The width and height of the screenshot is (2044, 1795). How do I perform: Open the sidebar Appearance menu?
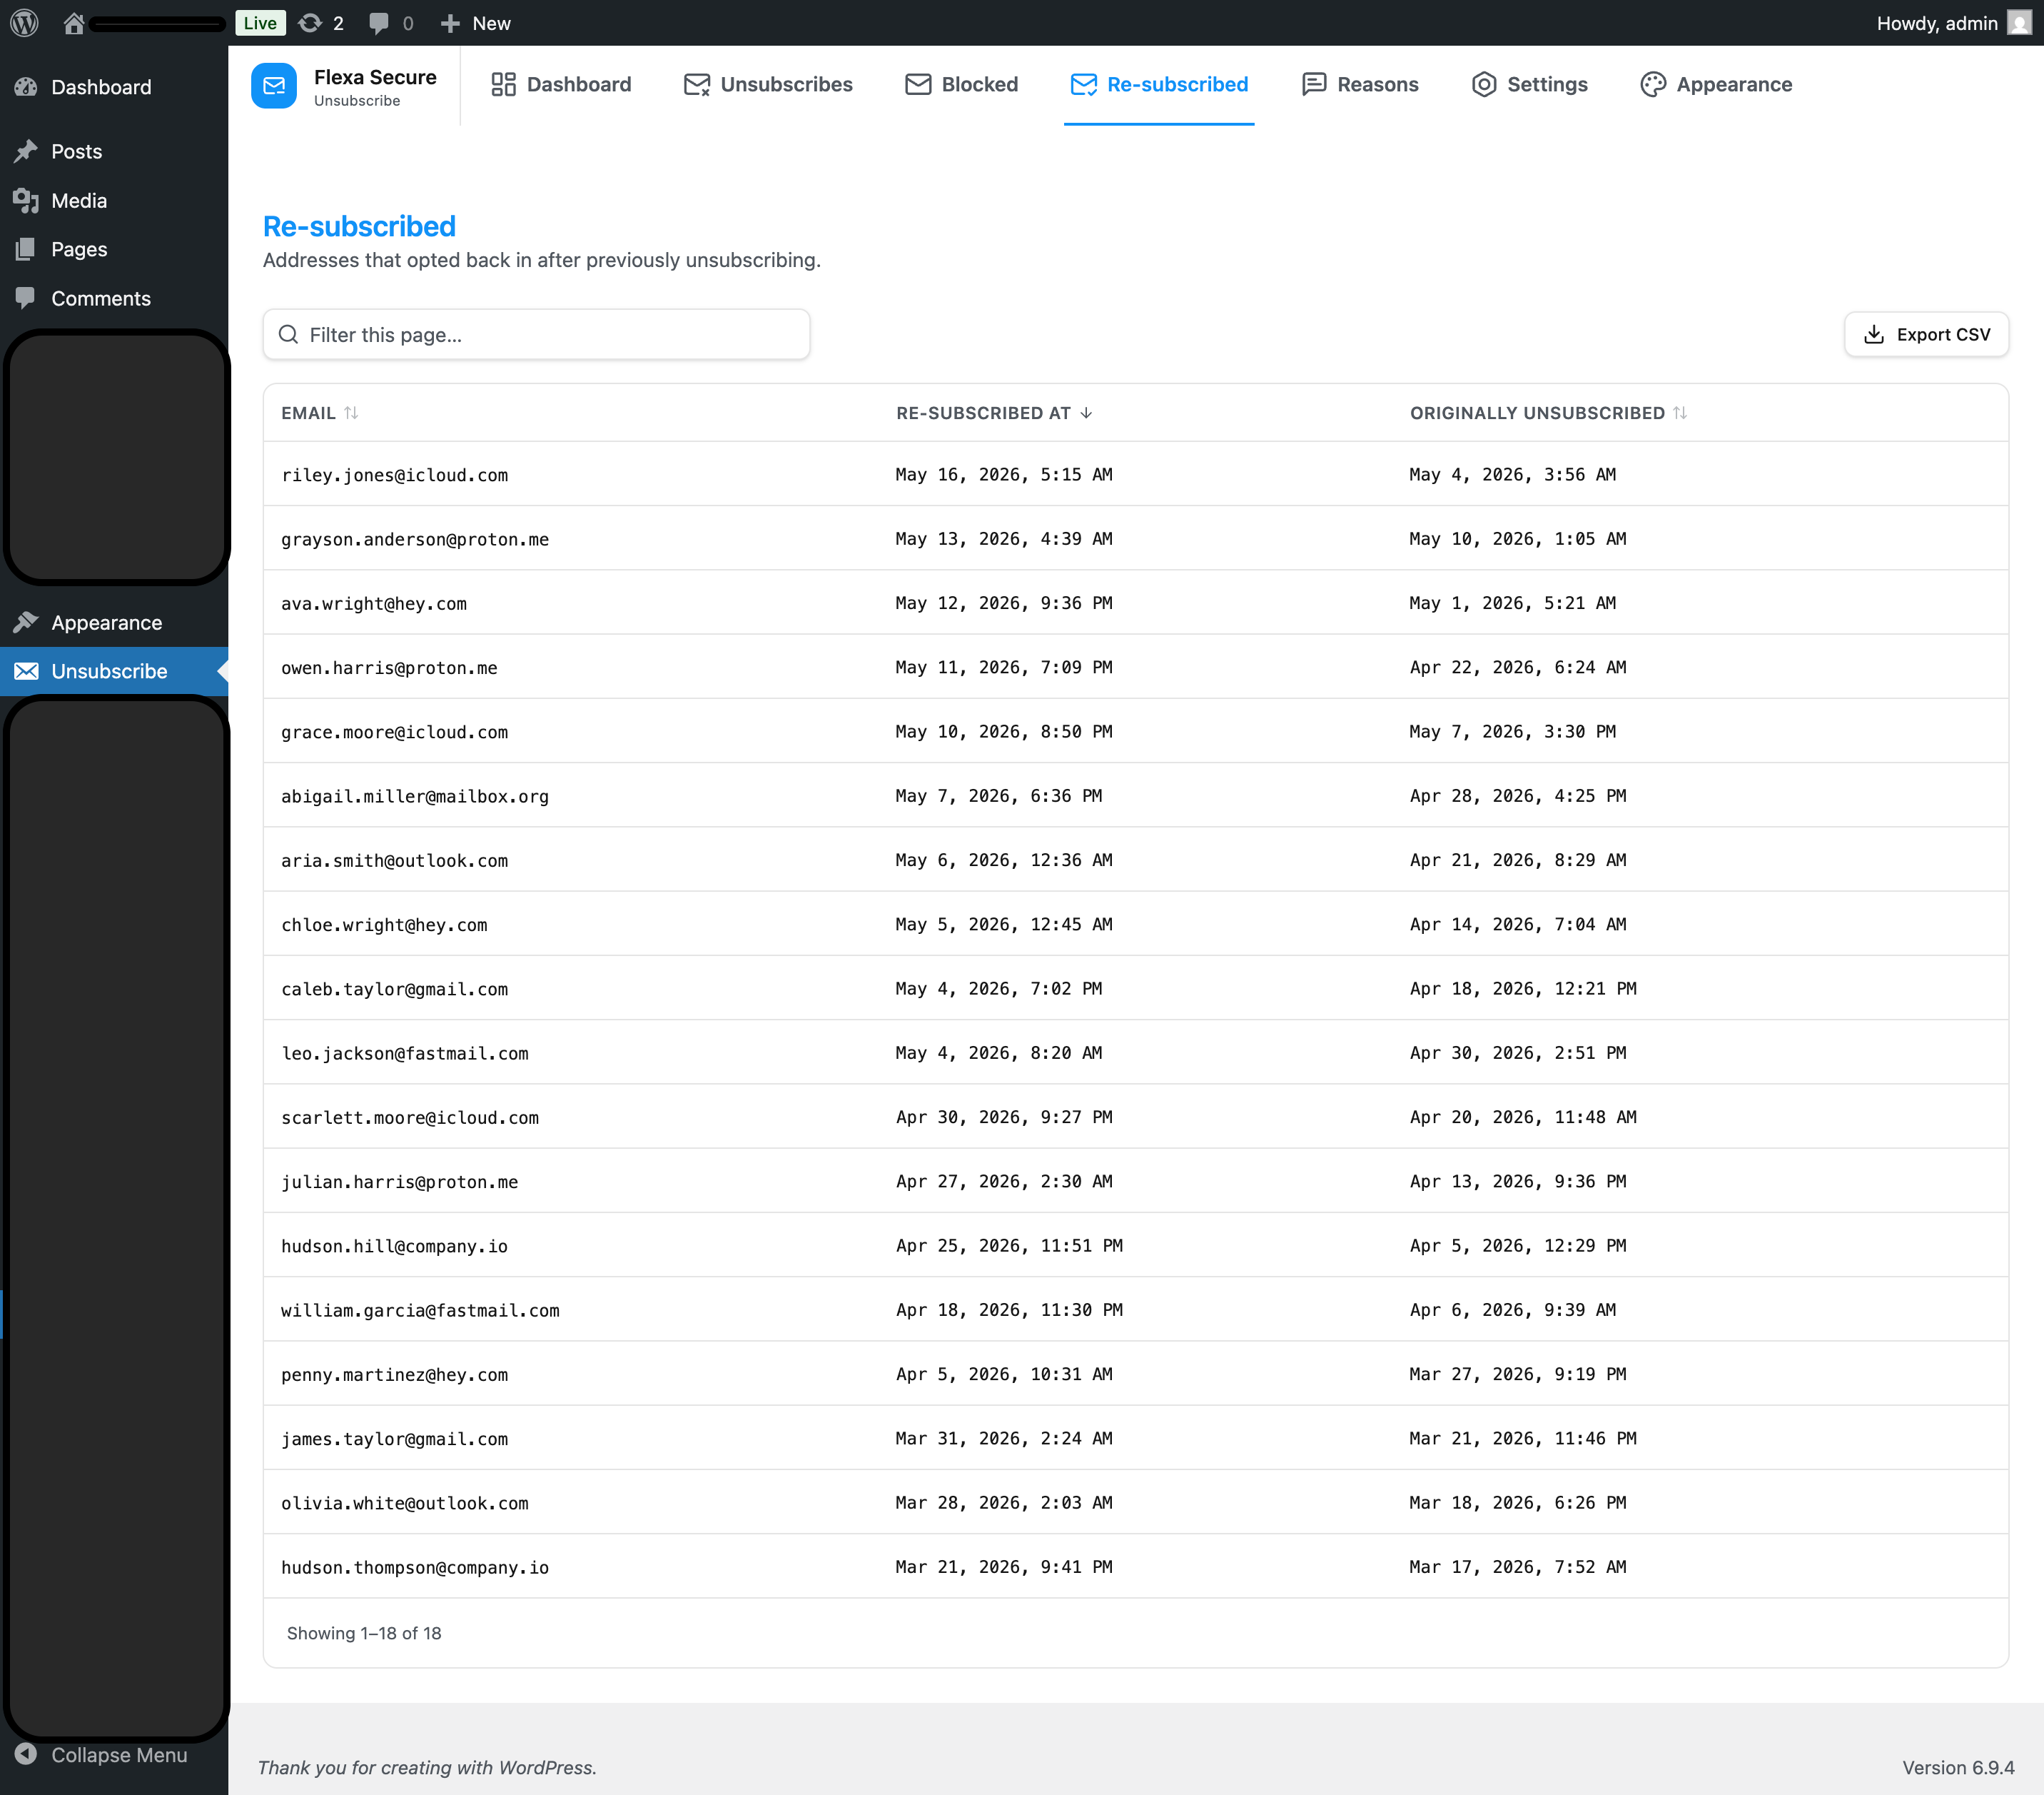[x=107, y=623]
